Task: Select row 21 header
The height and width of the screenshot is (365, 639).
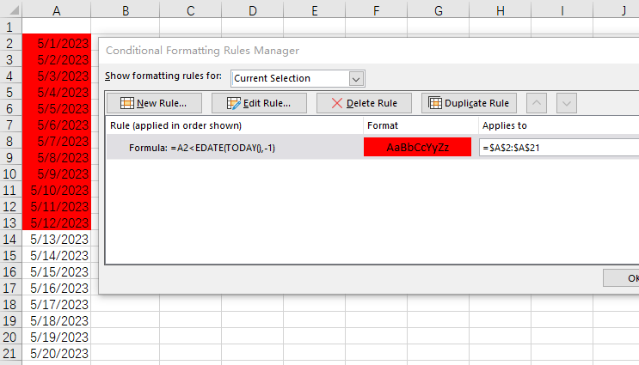Action: point(11,353)
